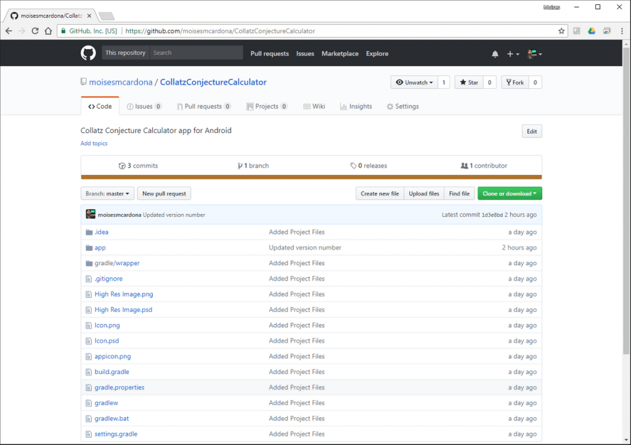Open the CollatzConjectureCalculator repository name link
631x445 pixels.
click(x=213, y=82)
